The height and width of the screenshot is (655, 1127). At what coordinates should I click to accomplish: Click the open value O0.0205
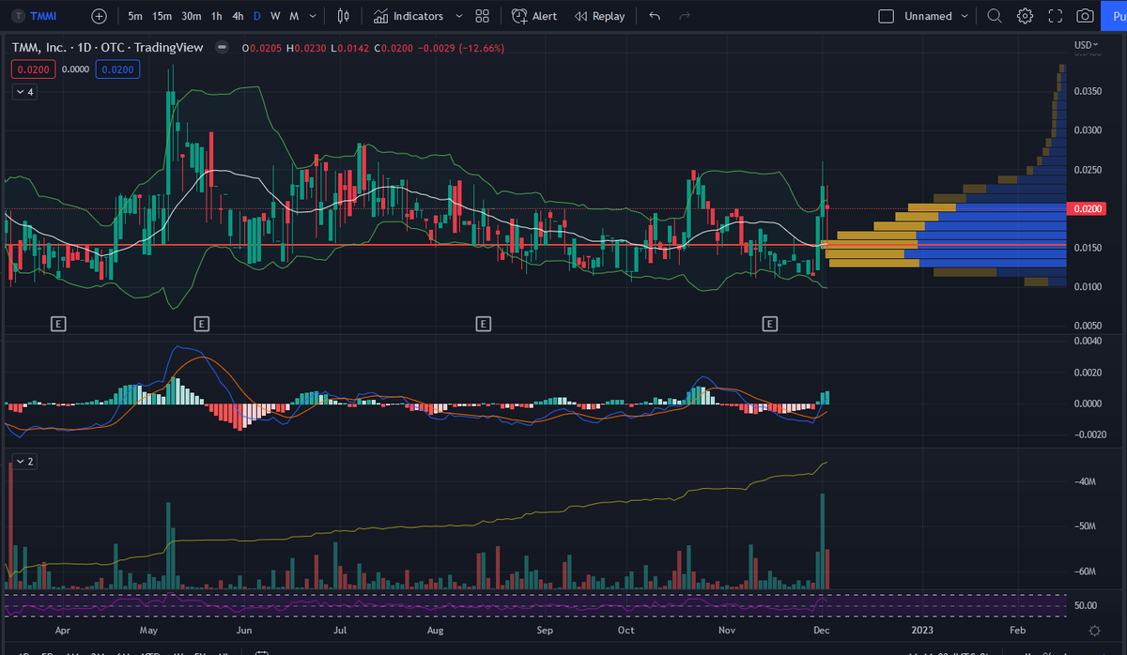click(x=264, y=46)
